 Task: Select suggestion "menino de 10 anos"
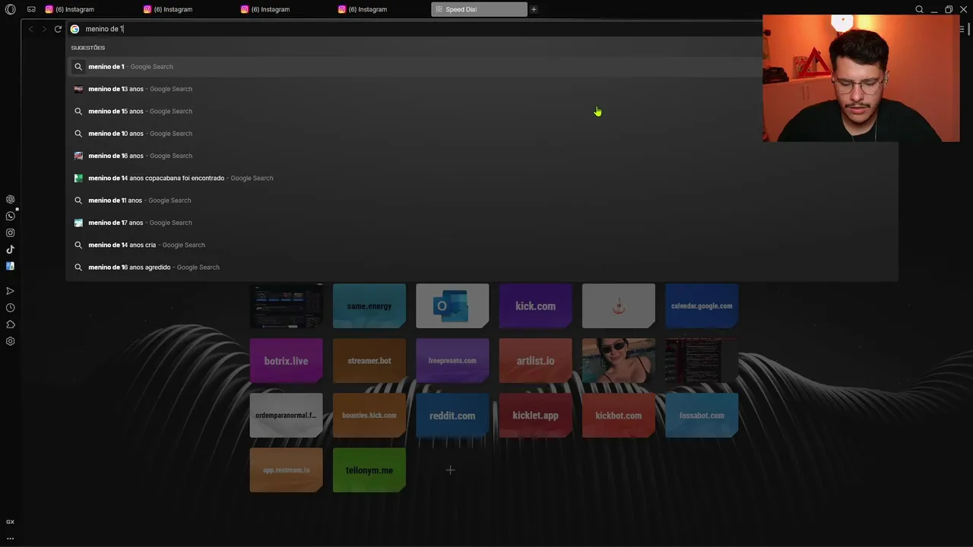tap(482, 134)
